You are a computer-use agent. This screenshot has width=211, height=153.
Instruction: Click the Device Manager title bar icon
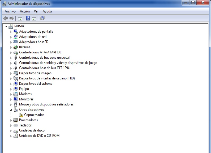coord(4,4)
